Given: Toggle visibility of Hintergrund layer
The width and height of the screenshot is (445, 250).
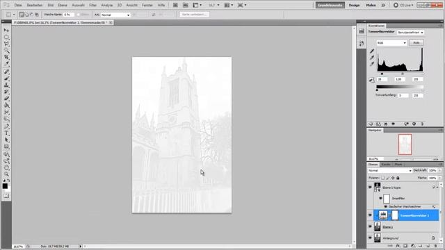Looking at the screenshot, I should click(x=370, y=238).
